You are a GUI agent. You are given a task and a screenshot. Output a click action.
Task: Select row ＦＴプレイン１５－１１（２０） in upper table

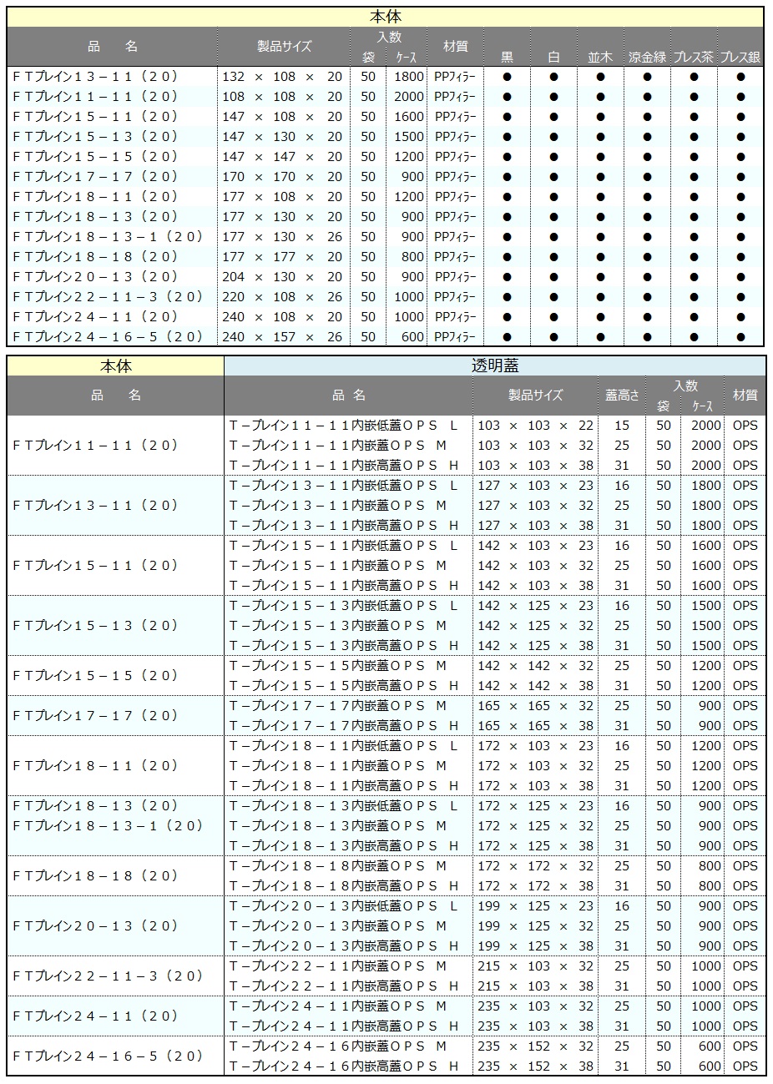coord(386,116)
